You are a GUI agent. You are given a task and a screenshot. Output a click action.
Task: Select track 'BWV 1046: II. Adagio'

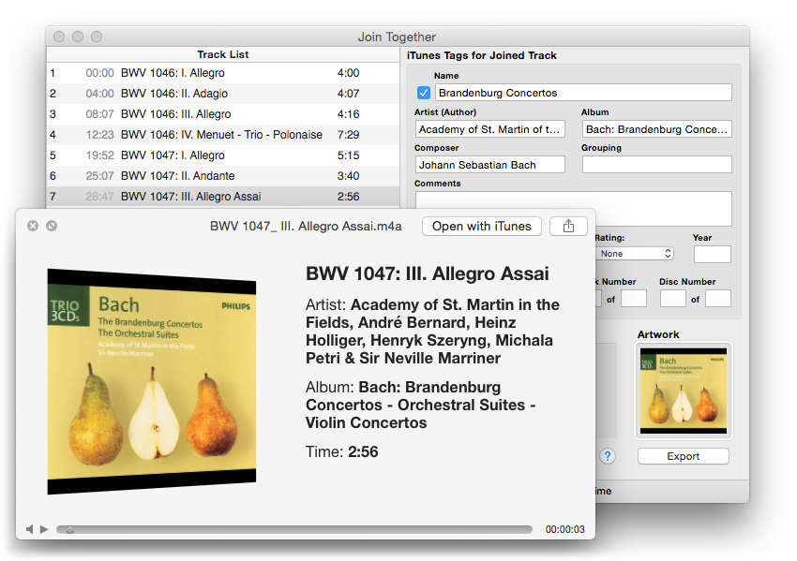click(x=222, y=94)
